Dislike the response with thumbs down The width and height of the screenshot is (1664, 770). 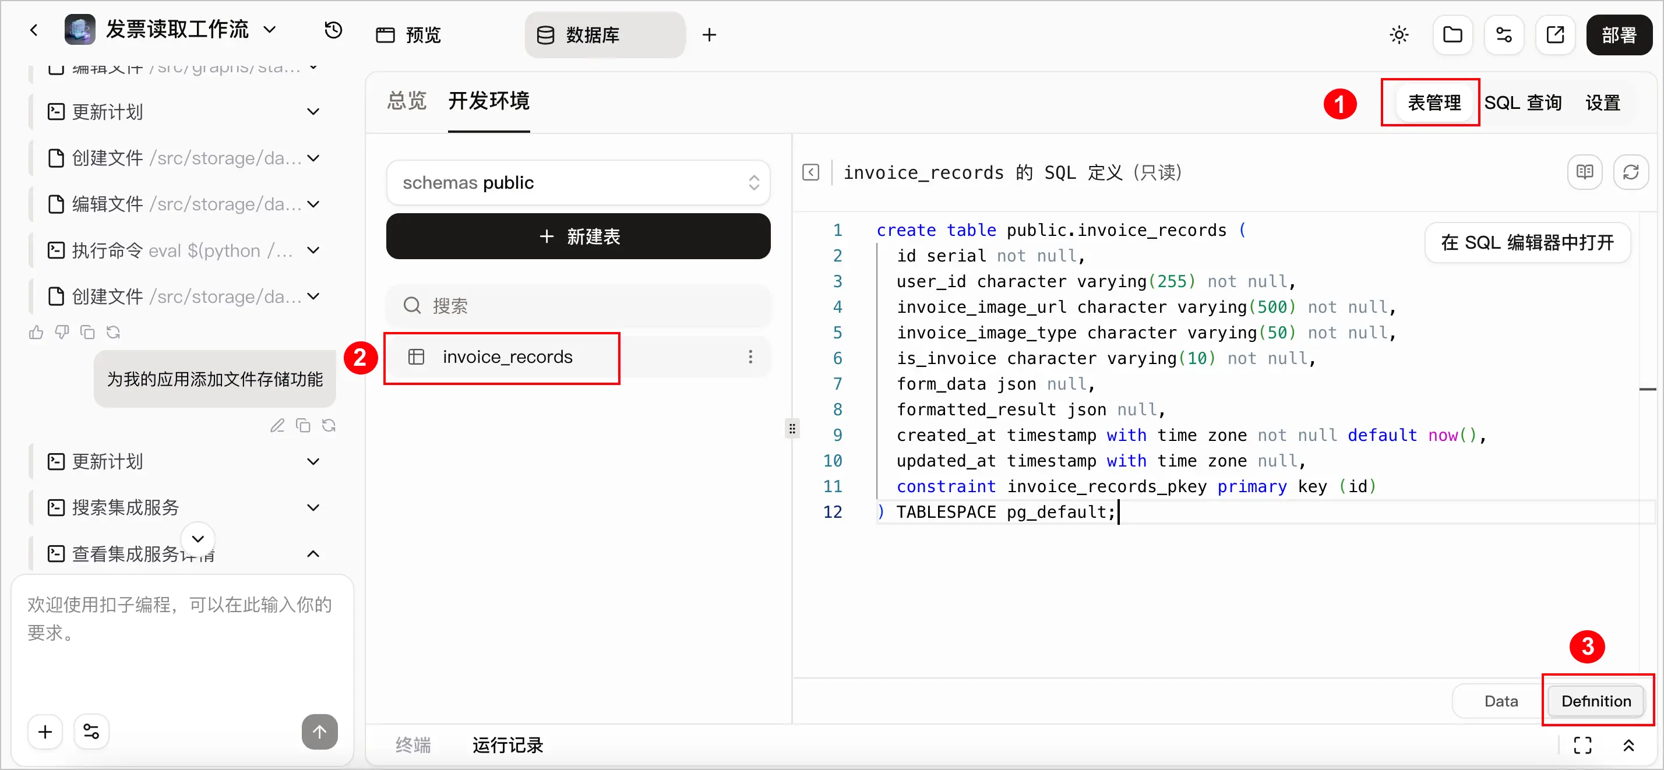coord(62,332)
